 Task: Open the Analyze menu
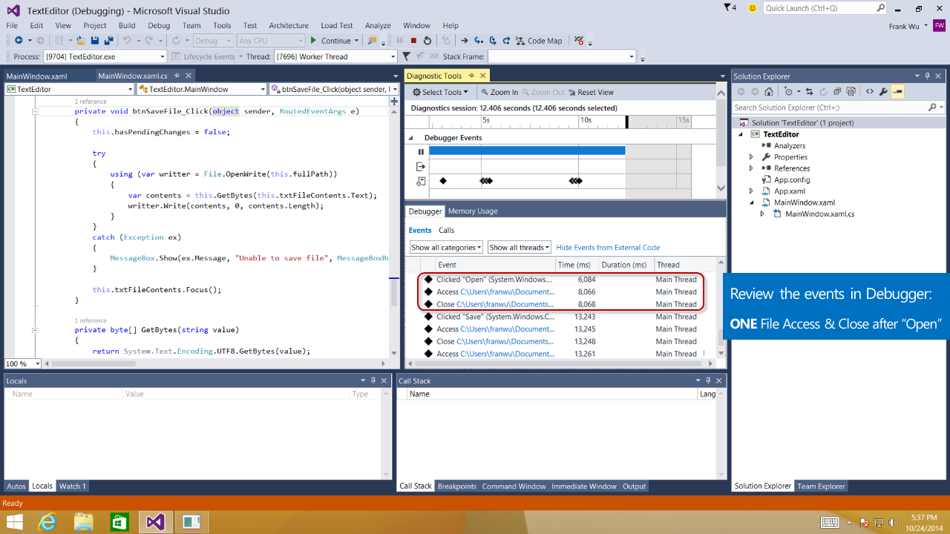[378, 25]
